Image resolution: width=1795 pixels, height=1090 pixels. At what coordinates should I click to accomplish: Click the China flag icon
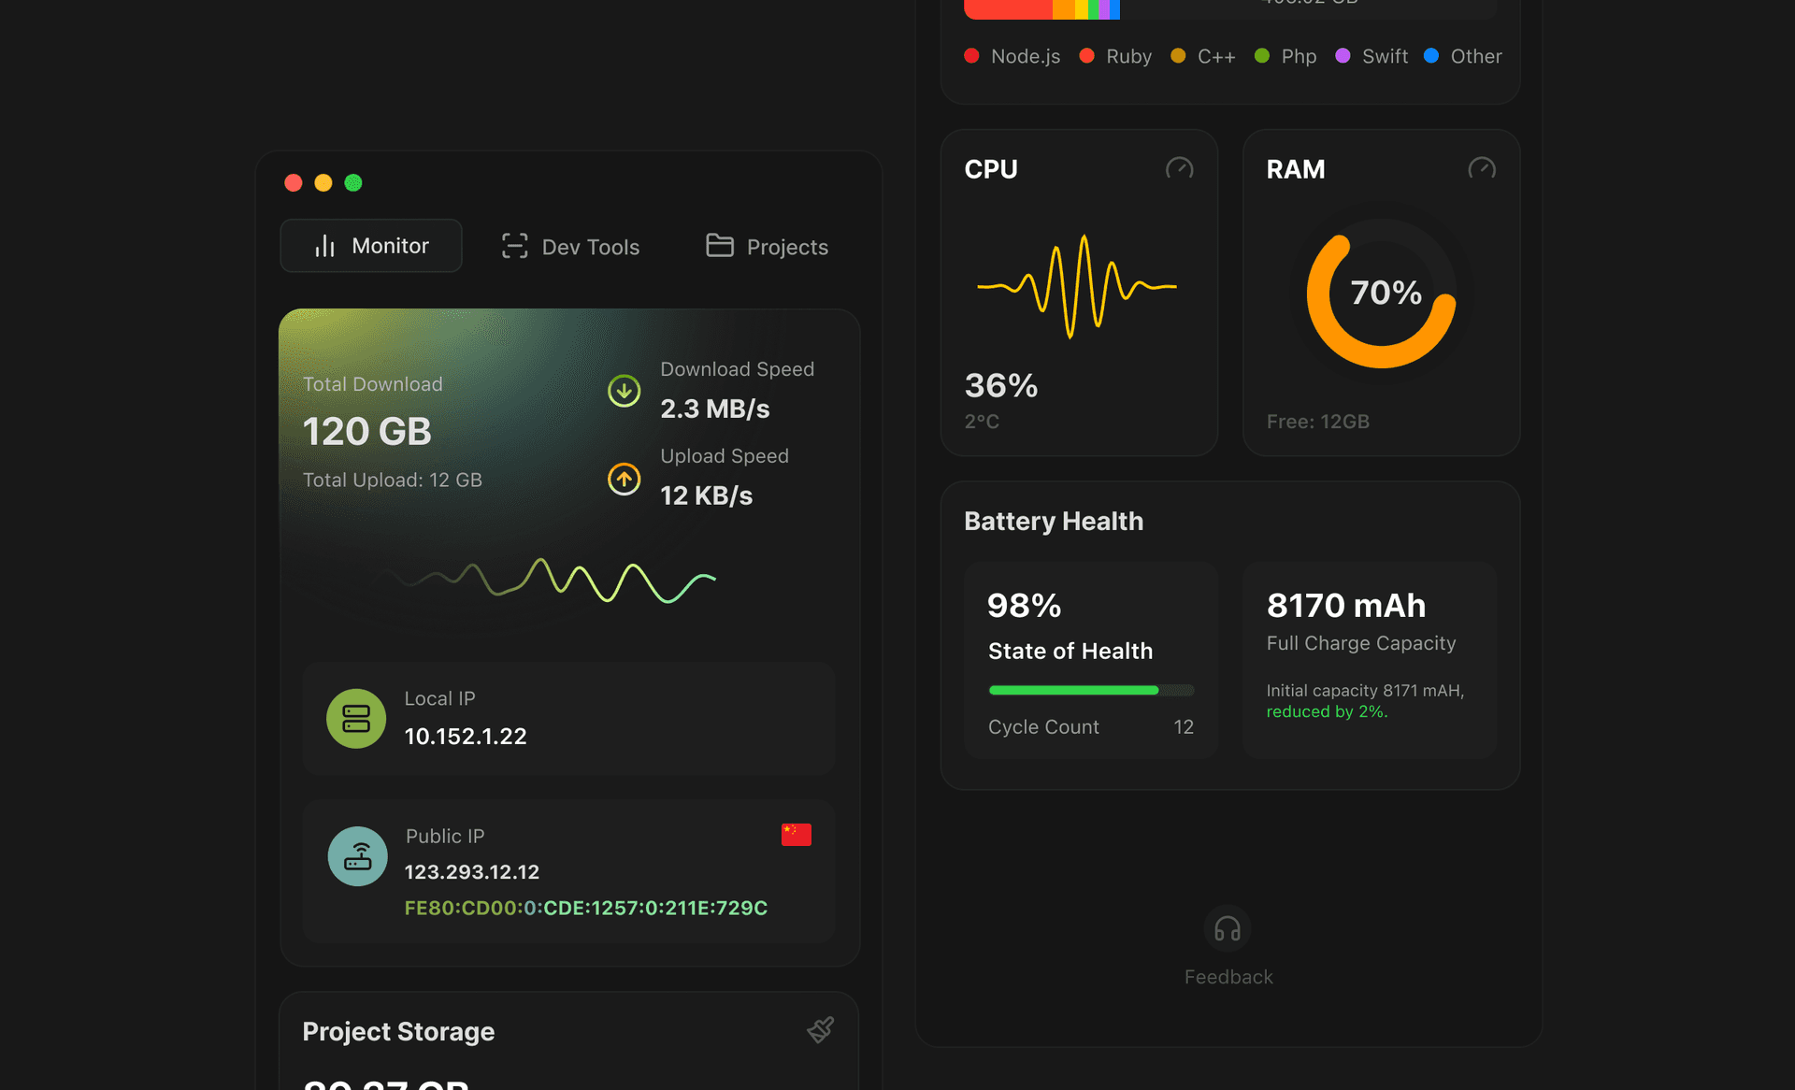[x=796, y=834]
